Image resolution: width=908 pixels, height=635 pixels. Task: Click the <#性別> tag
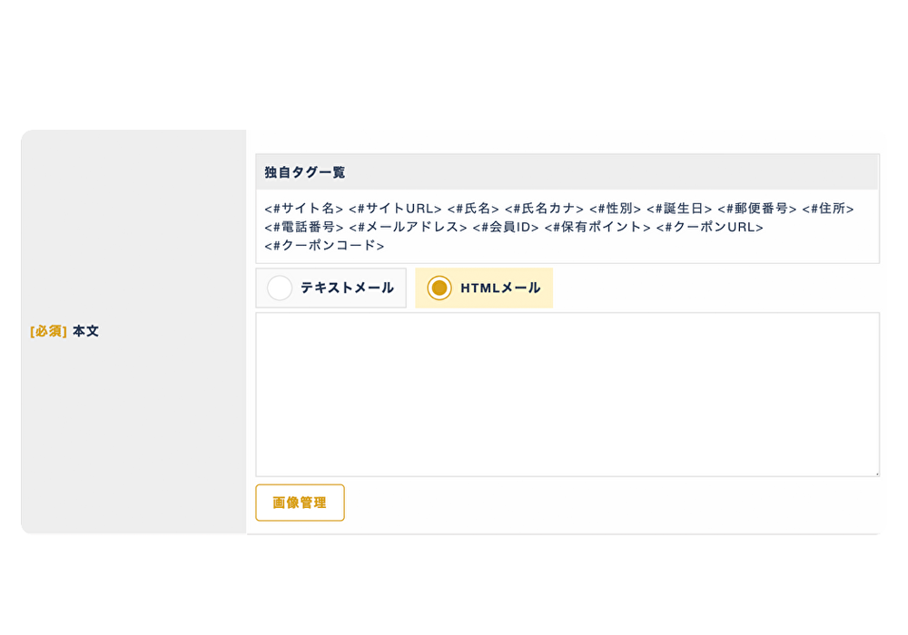pos(616,209)
